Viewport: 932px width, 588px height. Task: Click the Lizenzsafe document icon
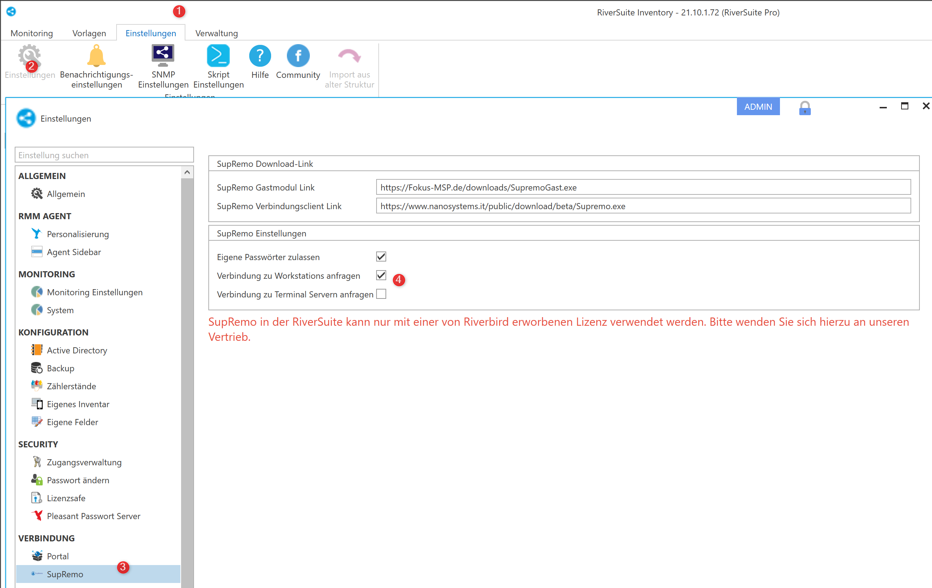[x=36, y=498]
